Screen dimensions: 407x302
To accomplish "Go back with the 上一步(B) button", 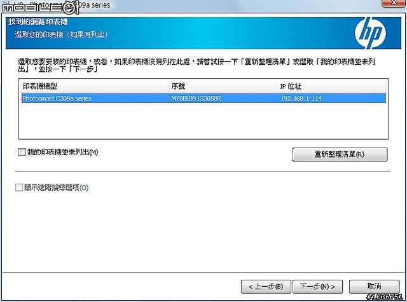I will click(x=266, y=287).
